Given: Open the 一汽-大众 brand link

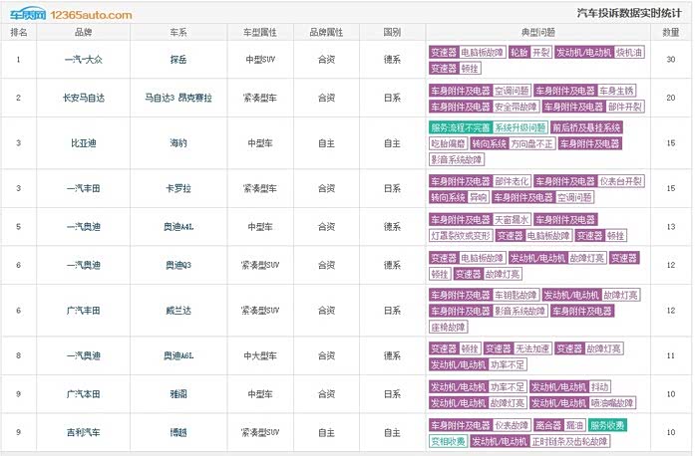Looking at the screenshot, I should click(x=81, y=60).
